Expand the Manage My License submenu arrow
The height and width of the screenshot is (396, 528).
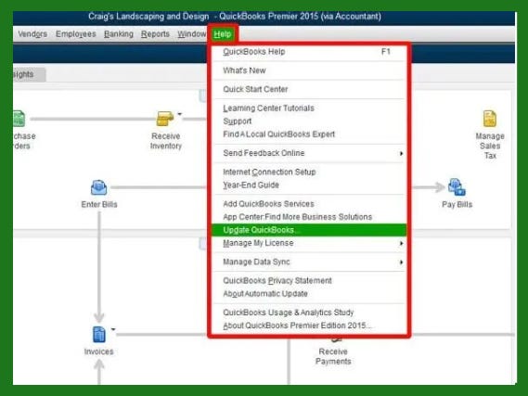401,243
